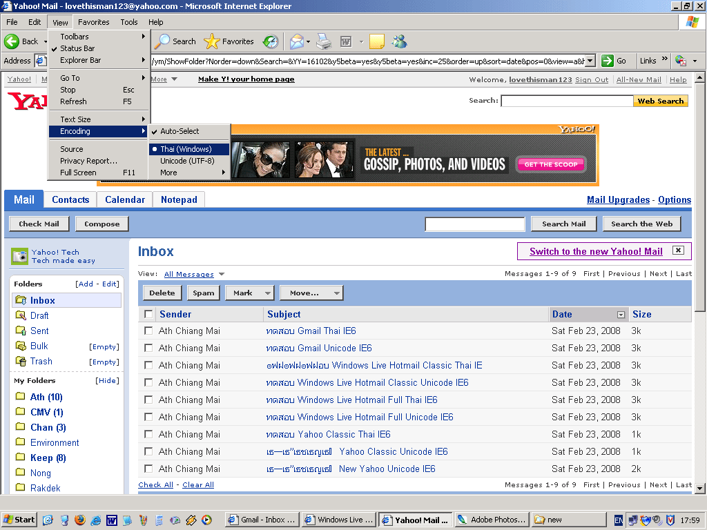Switch to Adobe Photoshop taskbar button
Viewport: 707px width, 530px height.
[x=492, y=520]
